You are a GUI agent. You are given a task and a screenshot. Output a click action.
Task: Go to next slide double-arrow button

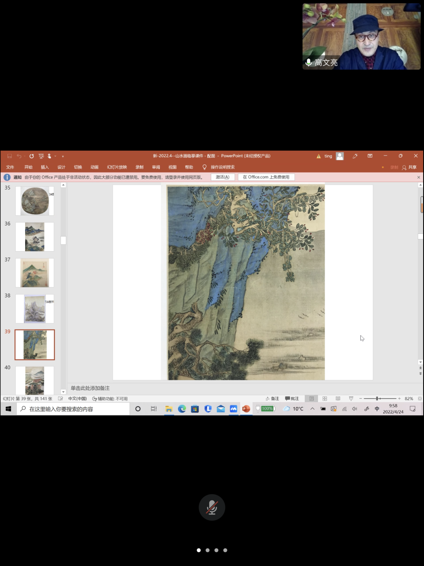pos(420,373)
